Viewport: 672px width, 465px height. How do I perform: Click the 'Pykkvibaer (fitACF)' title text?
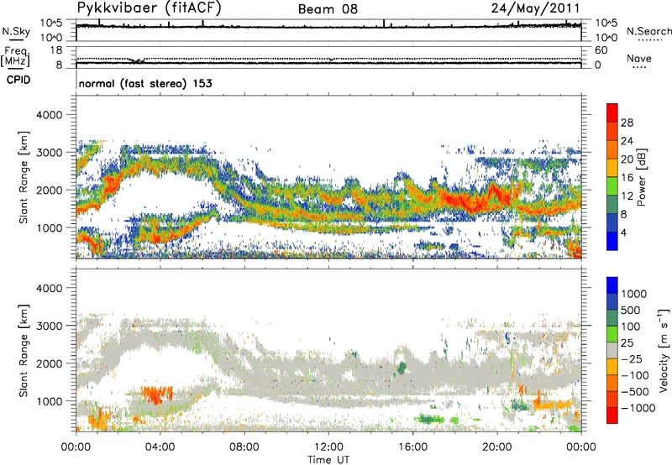[149, 8]
